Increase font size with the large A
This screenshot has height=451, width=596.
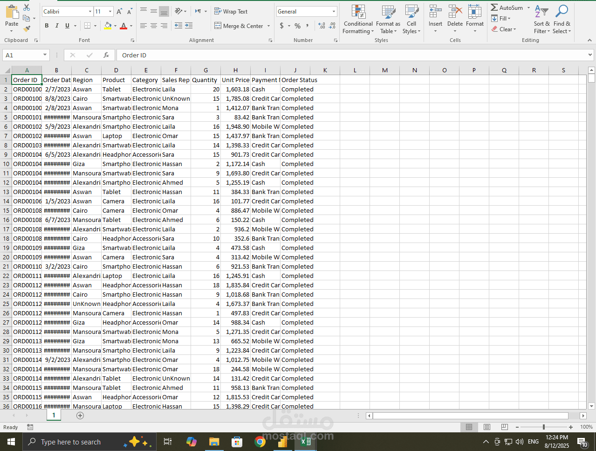[x=119, y=11]
